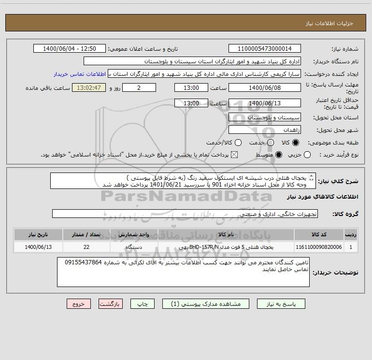Click the response deadline 13:00 time field
This screenshot has height=360, width=372.
tap(191, 87)
